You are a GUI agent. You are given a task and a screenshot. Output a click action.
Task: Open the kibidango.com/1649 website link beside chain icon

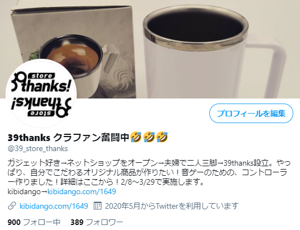tap(54, 206)
